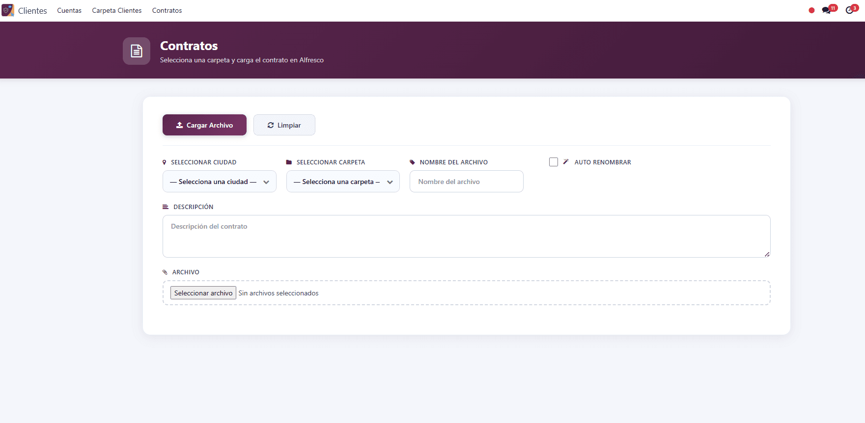This screenshot has height=423, width=865.
Task: Click the red recording status dot
Action: coord(811,10)
